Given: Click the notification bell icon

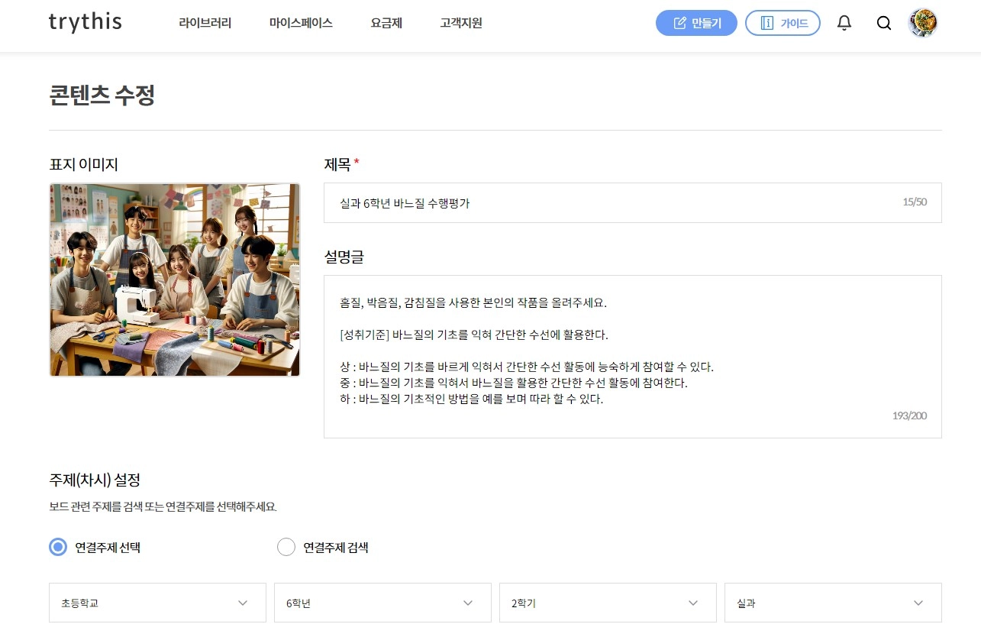Looking at the screenshot, I should coord(844,23).
